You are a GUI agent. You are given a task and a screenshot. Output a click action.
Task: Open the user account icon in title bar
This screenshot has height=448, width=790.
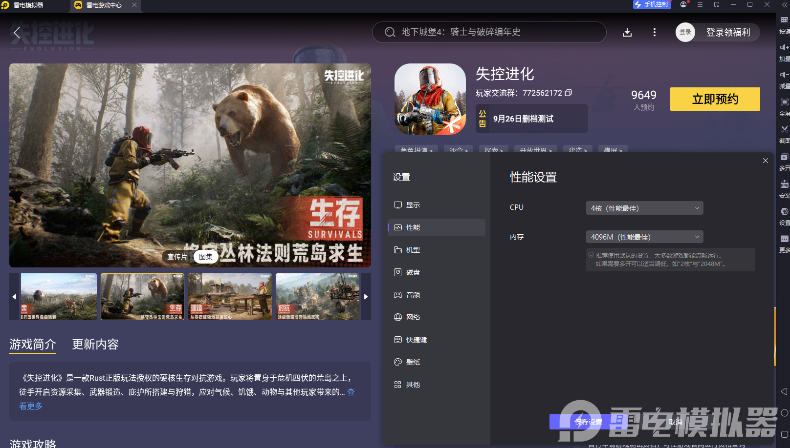(x=683, y=4)
